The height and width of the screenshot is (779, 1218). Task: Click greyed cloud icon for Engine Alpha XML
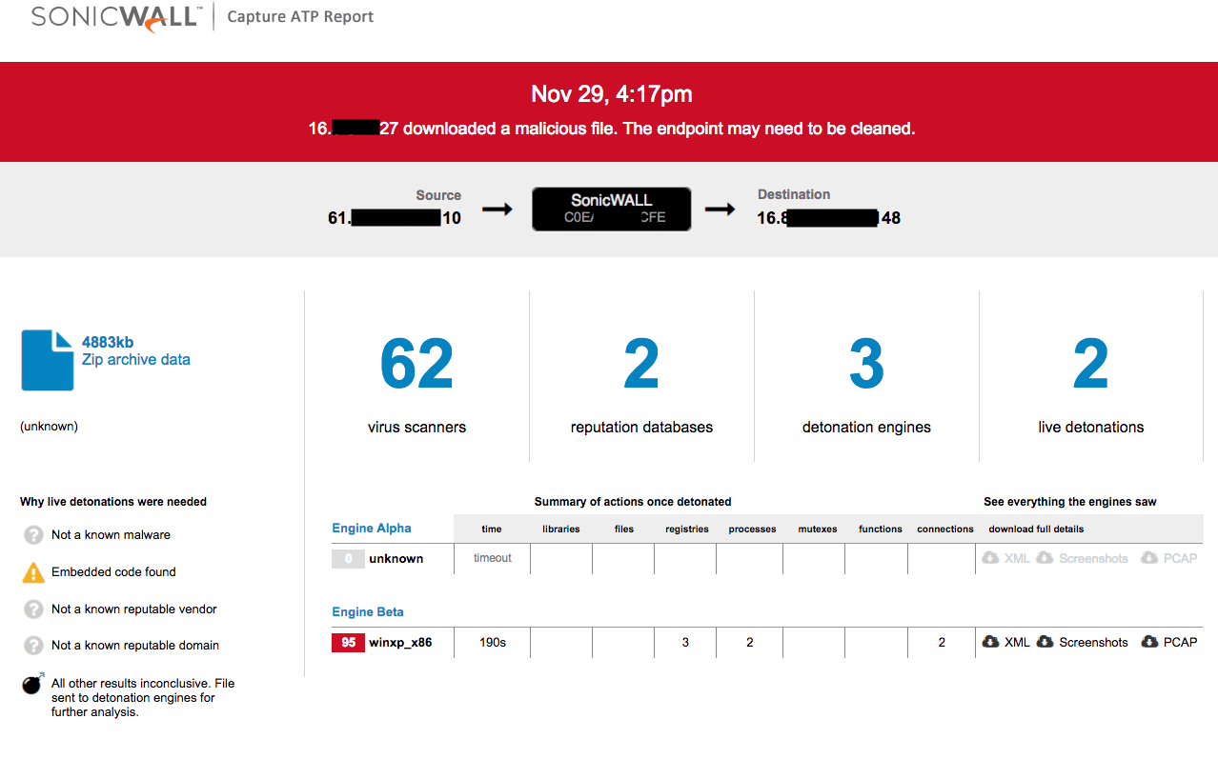(x=990, y=558)
